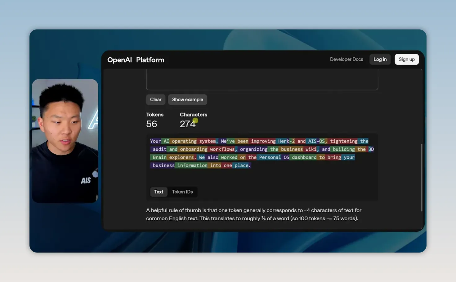
Task: Click the token "operating" in the output
Action: [183, 141]
